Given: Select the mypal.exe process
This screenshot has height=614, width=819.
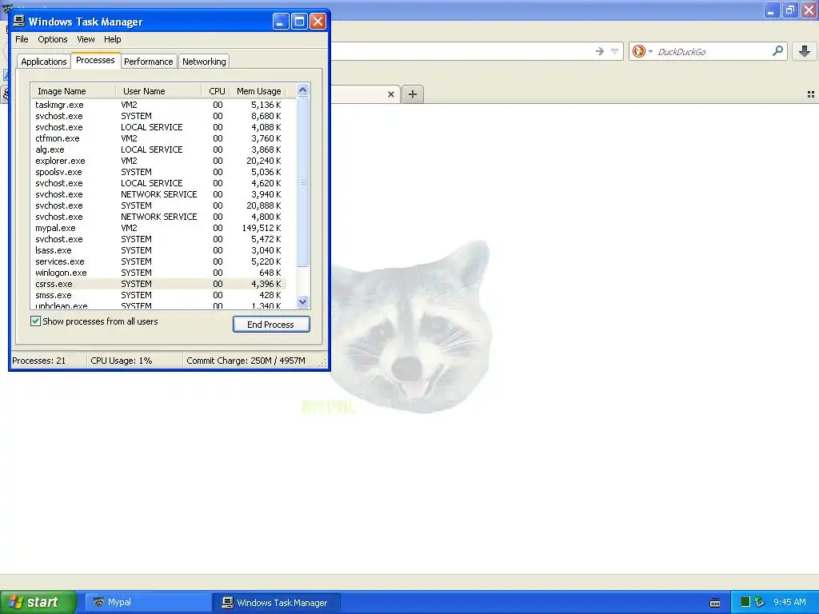Looking at the screenshot, I should [x=158, y=228].
